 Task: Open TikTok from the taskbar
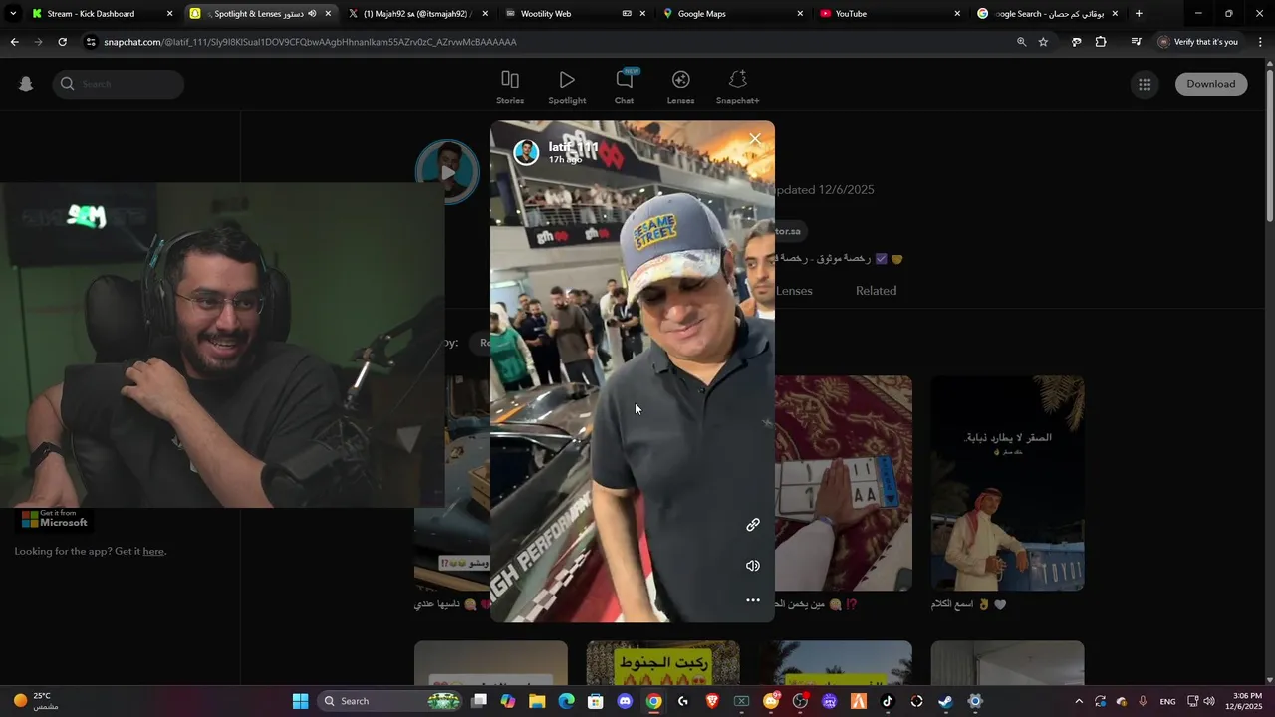(x=888, y=701)
